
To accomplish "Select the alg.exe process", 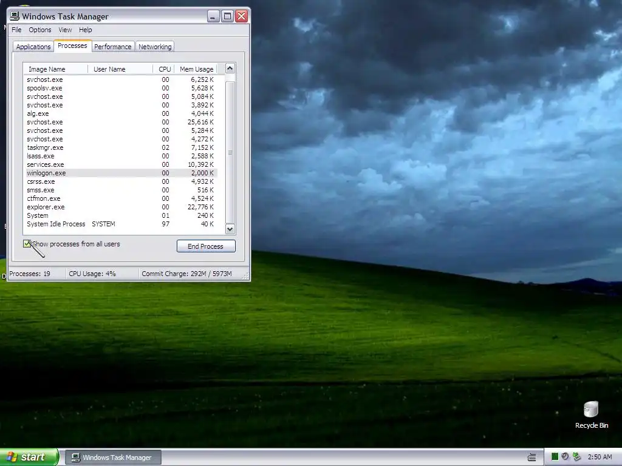I will pyautogui.click(x=121, y=113).
